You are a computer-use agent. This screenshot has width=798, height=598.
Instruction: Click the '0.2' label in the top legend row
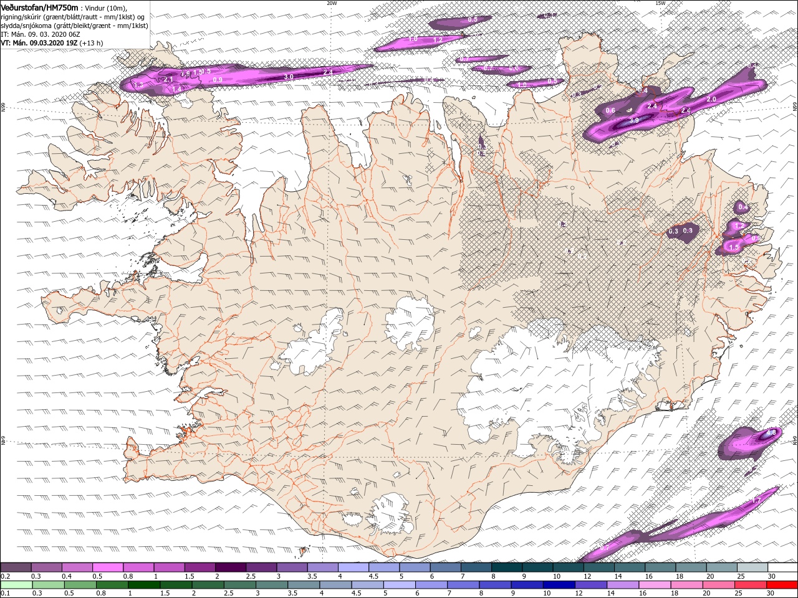click(6, 577)
